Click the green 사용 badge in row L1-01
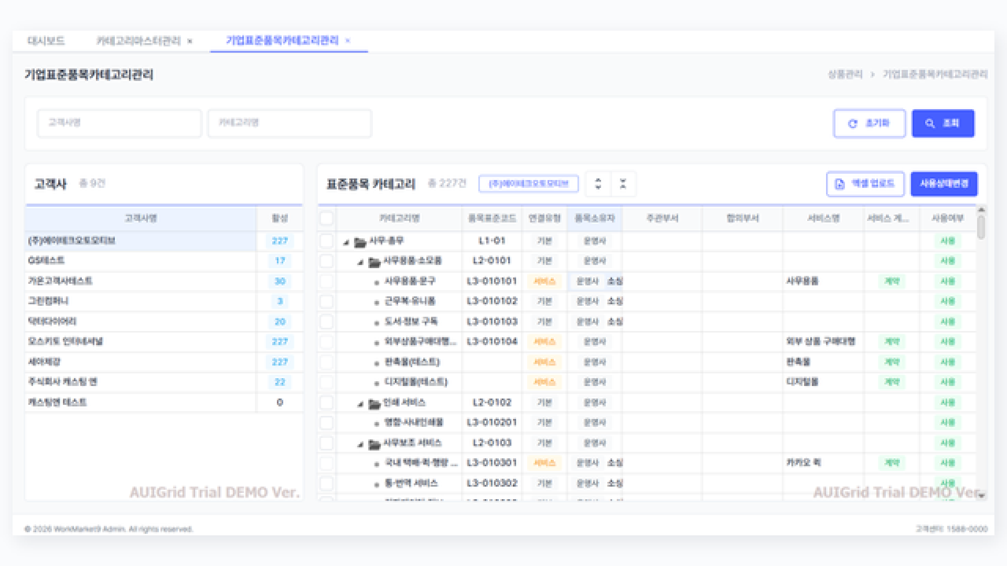1007x566 pixels. [x=948, y=241]
